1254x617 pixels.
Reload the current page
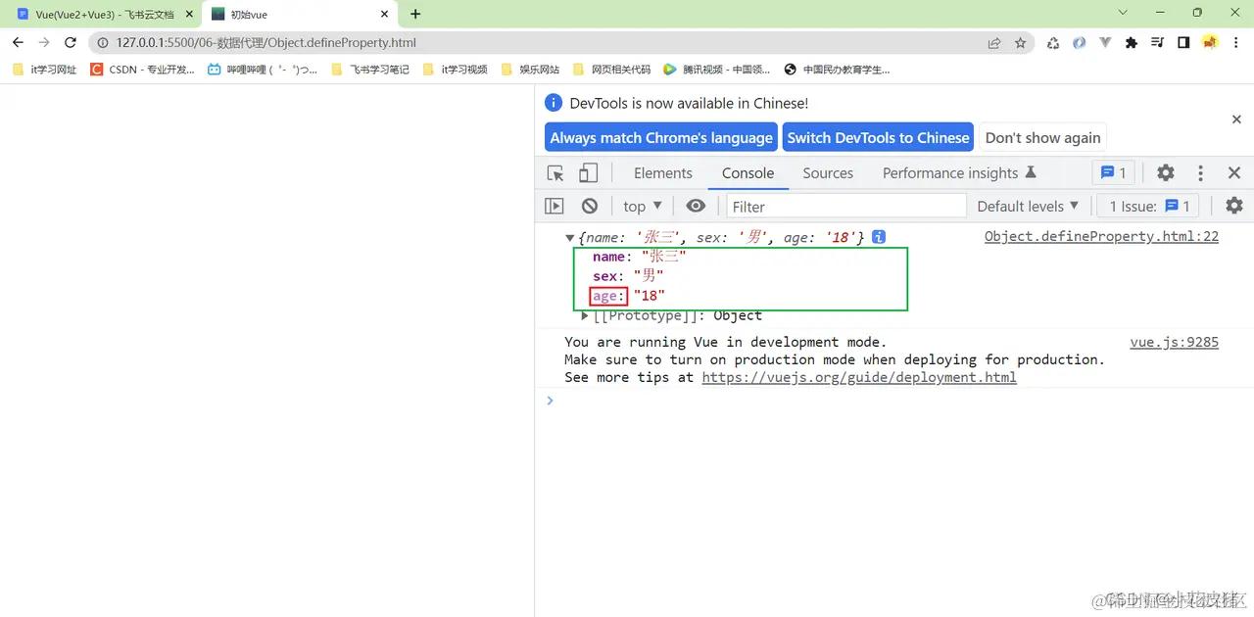click(x=71, y=42)
